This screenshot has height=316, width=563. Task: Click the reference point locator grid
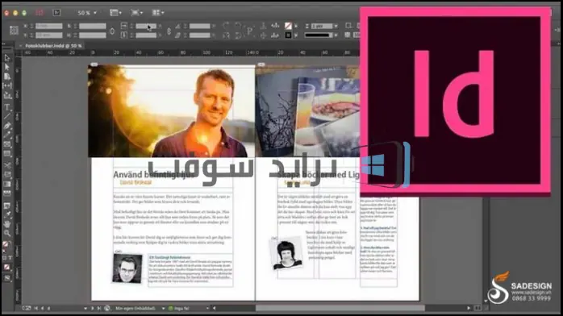click(x=14, y=31)
